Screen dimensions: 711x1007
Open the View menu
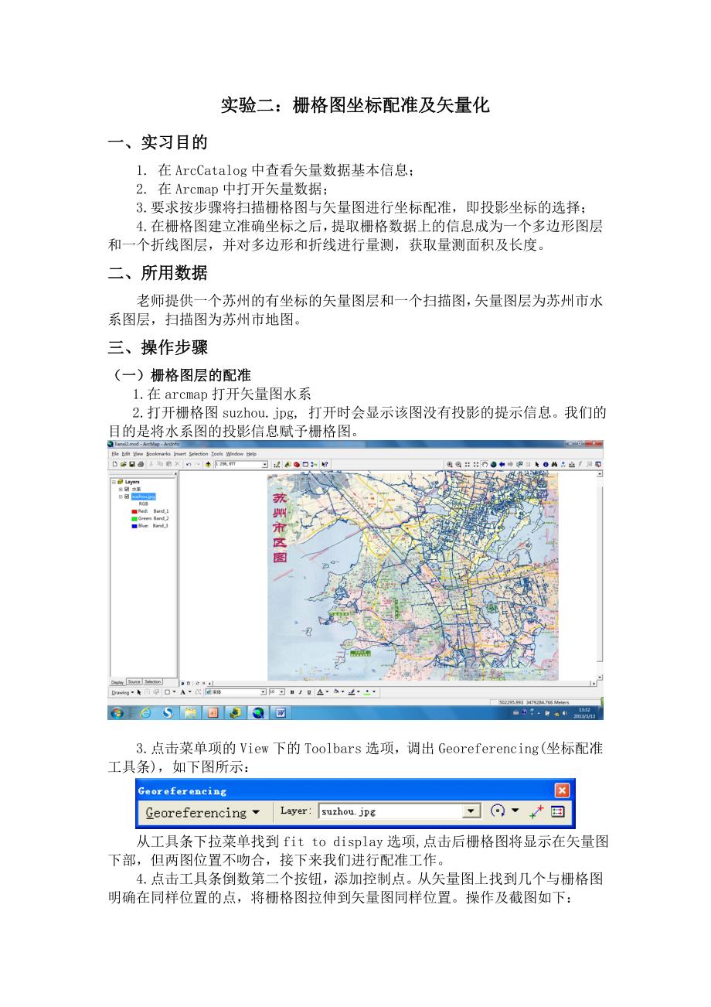coord(138,454)
